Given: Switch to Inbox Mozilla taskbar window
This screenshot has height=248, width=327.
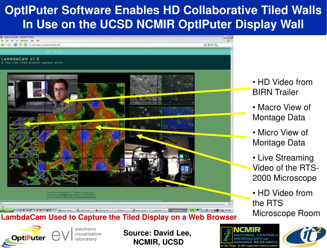Looking at the screenshot, I should pyautogui.click(x=66, y=210).
